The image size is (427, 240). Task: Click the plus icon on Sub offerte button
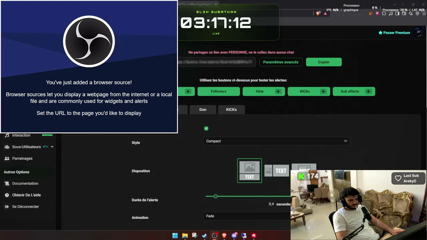point(368,91)
